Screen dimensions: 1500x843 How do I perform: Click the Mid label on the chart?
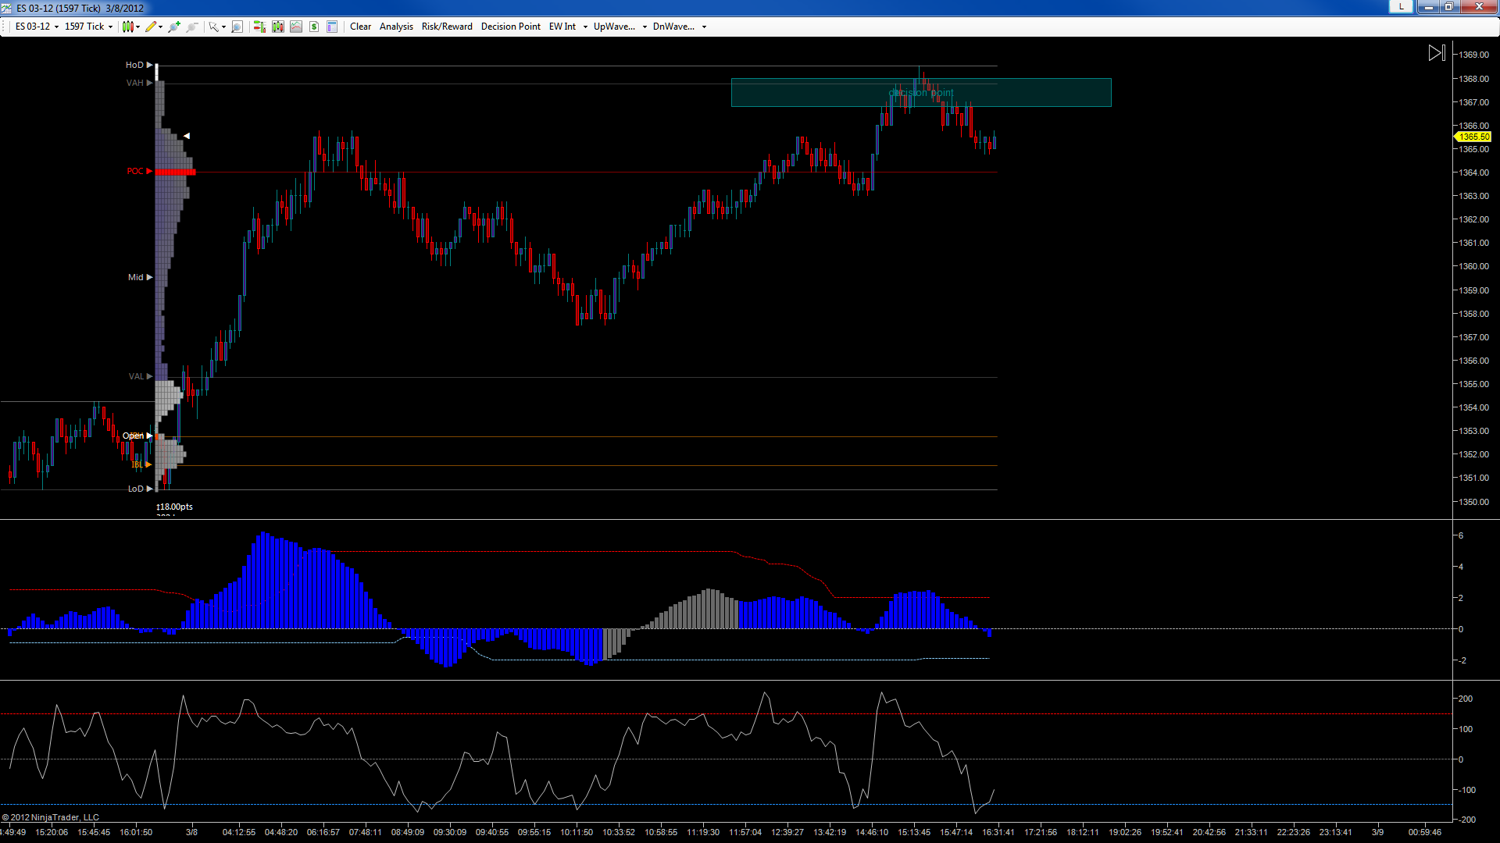tap(136, 277)
